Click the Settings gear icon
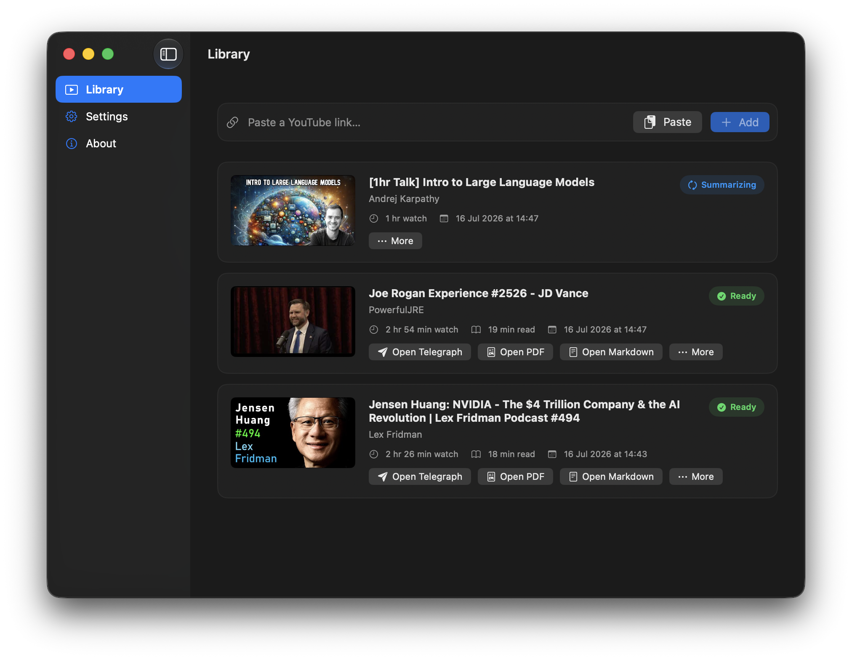This screenshot has width=852, height=660. coord(72,117)
